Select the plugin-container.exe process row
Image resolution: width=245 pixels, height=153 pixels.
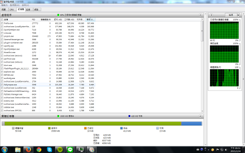48,43
